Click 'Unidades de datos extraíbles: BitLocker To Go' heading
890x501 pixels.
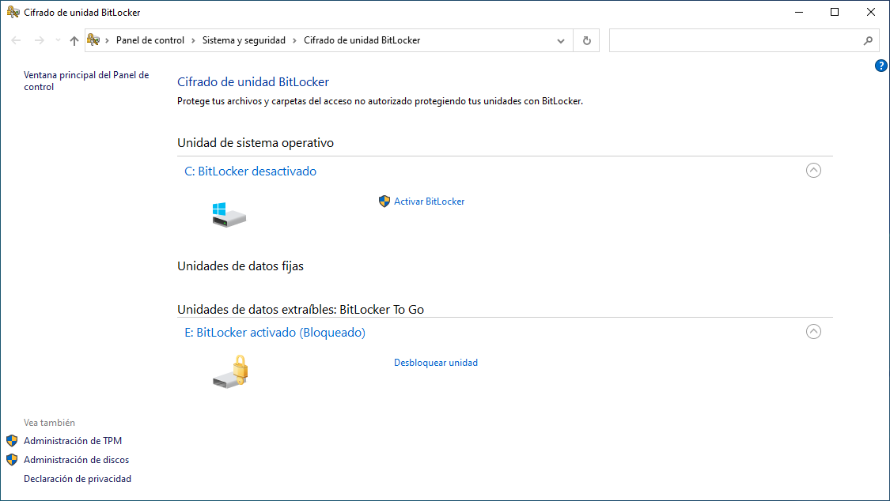[x=301, y=310]
